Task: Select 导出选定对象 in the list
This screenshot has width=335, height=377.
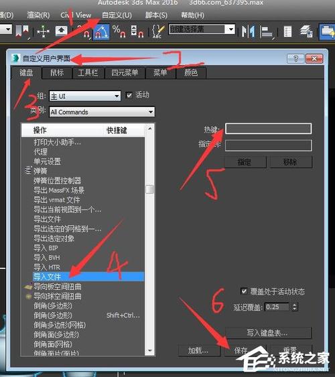Action: (54, 238)
